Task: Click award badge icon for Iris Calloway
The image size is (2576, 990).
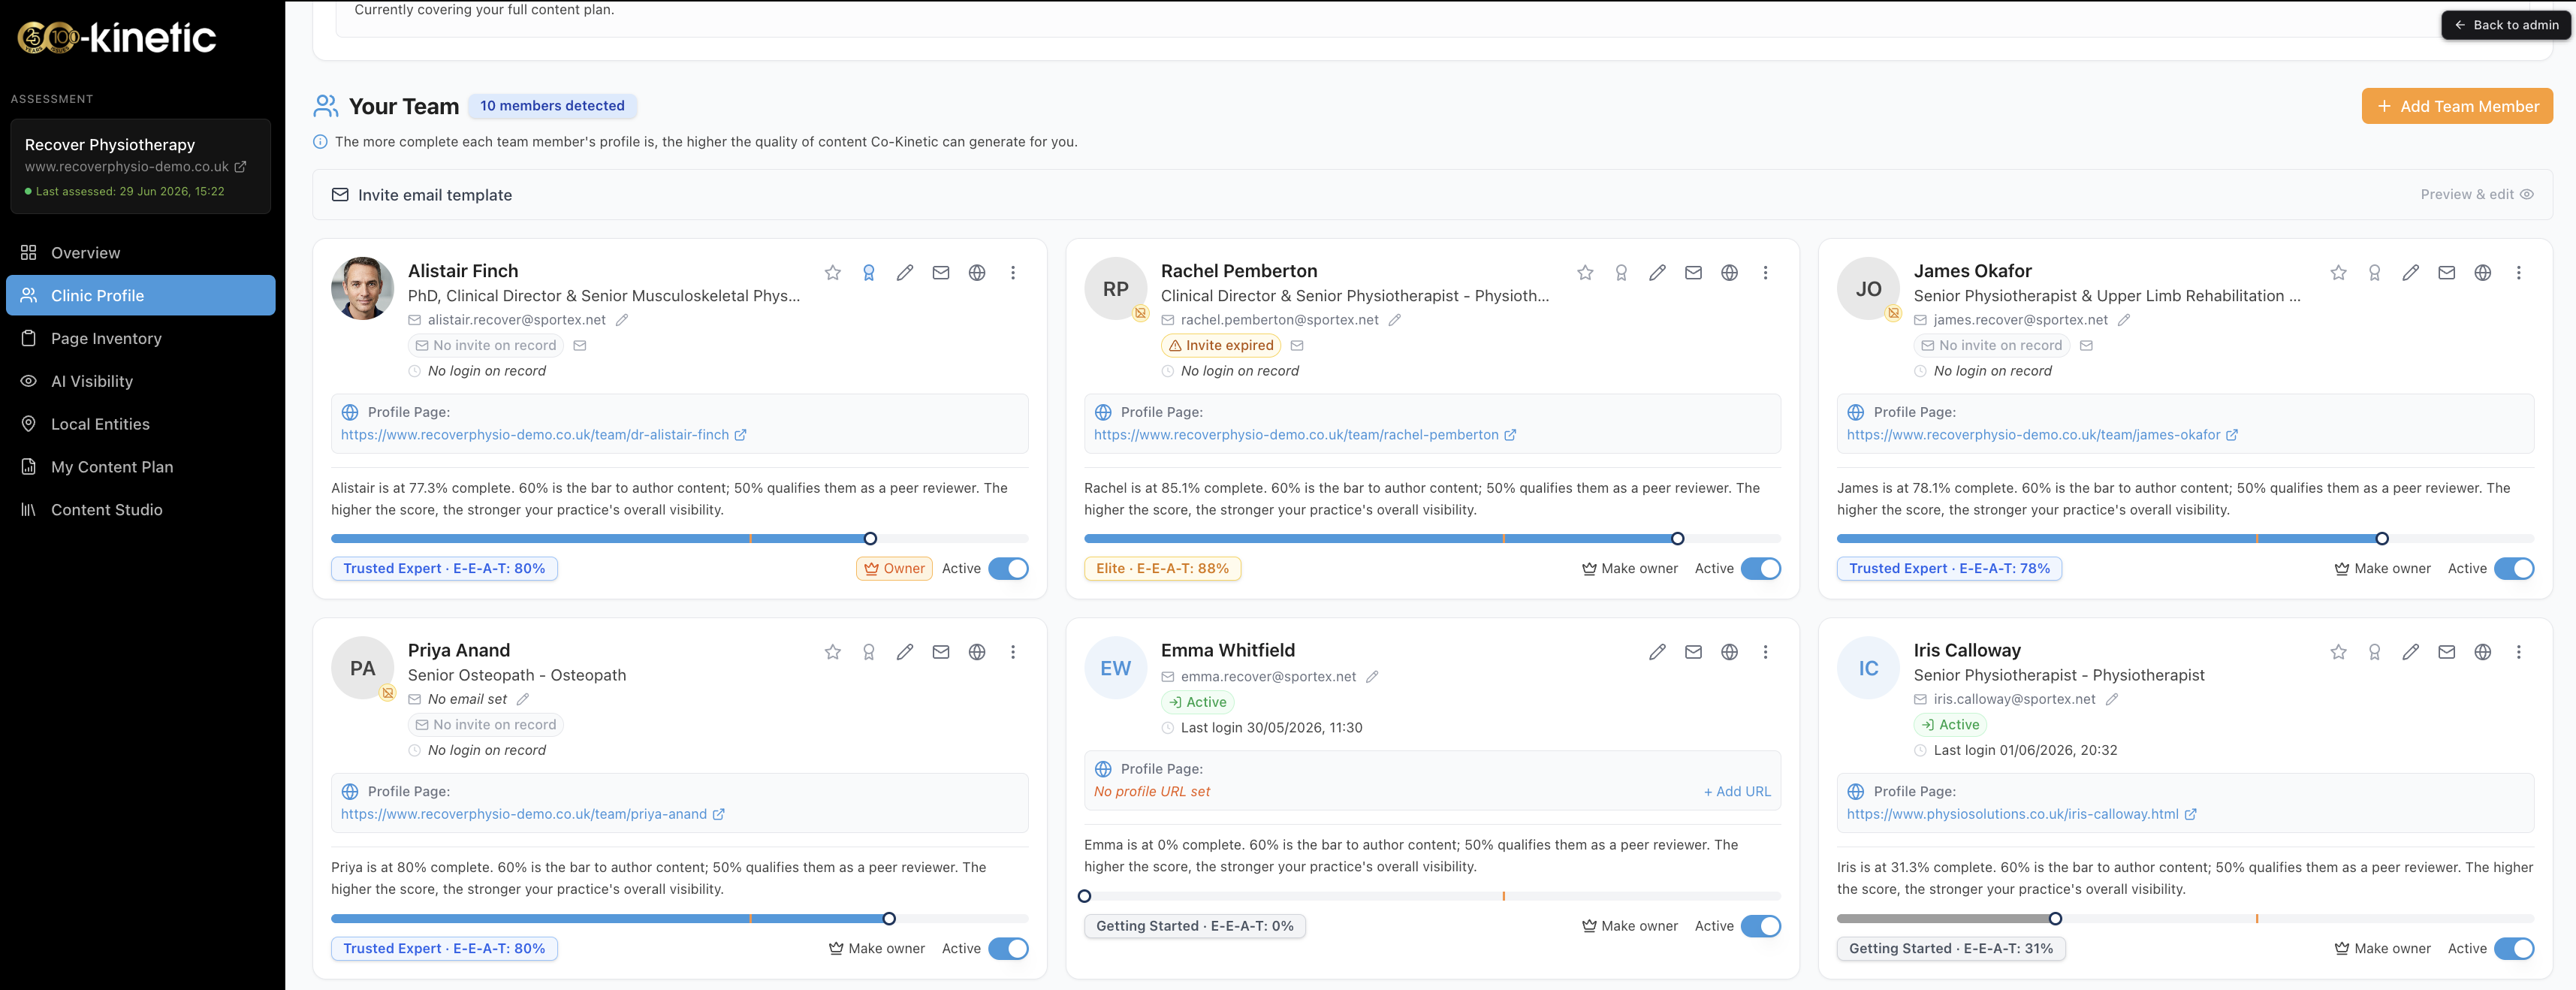Action: [x=2374, y=652]
